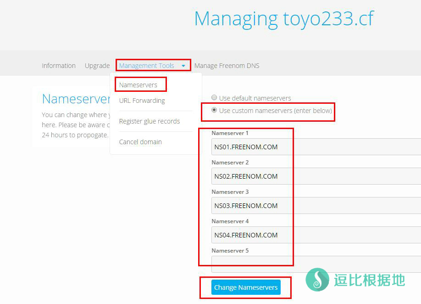Click the Nameserver 2 field with NS02.FREENOM.COM

(x=316, y=176)
